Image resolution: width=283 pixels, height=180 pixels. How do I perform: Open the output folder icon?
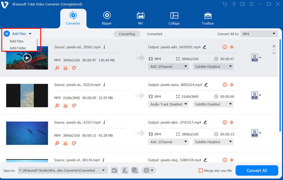tap(114, 170)
